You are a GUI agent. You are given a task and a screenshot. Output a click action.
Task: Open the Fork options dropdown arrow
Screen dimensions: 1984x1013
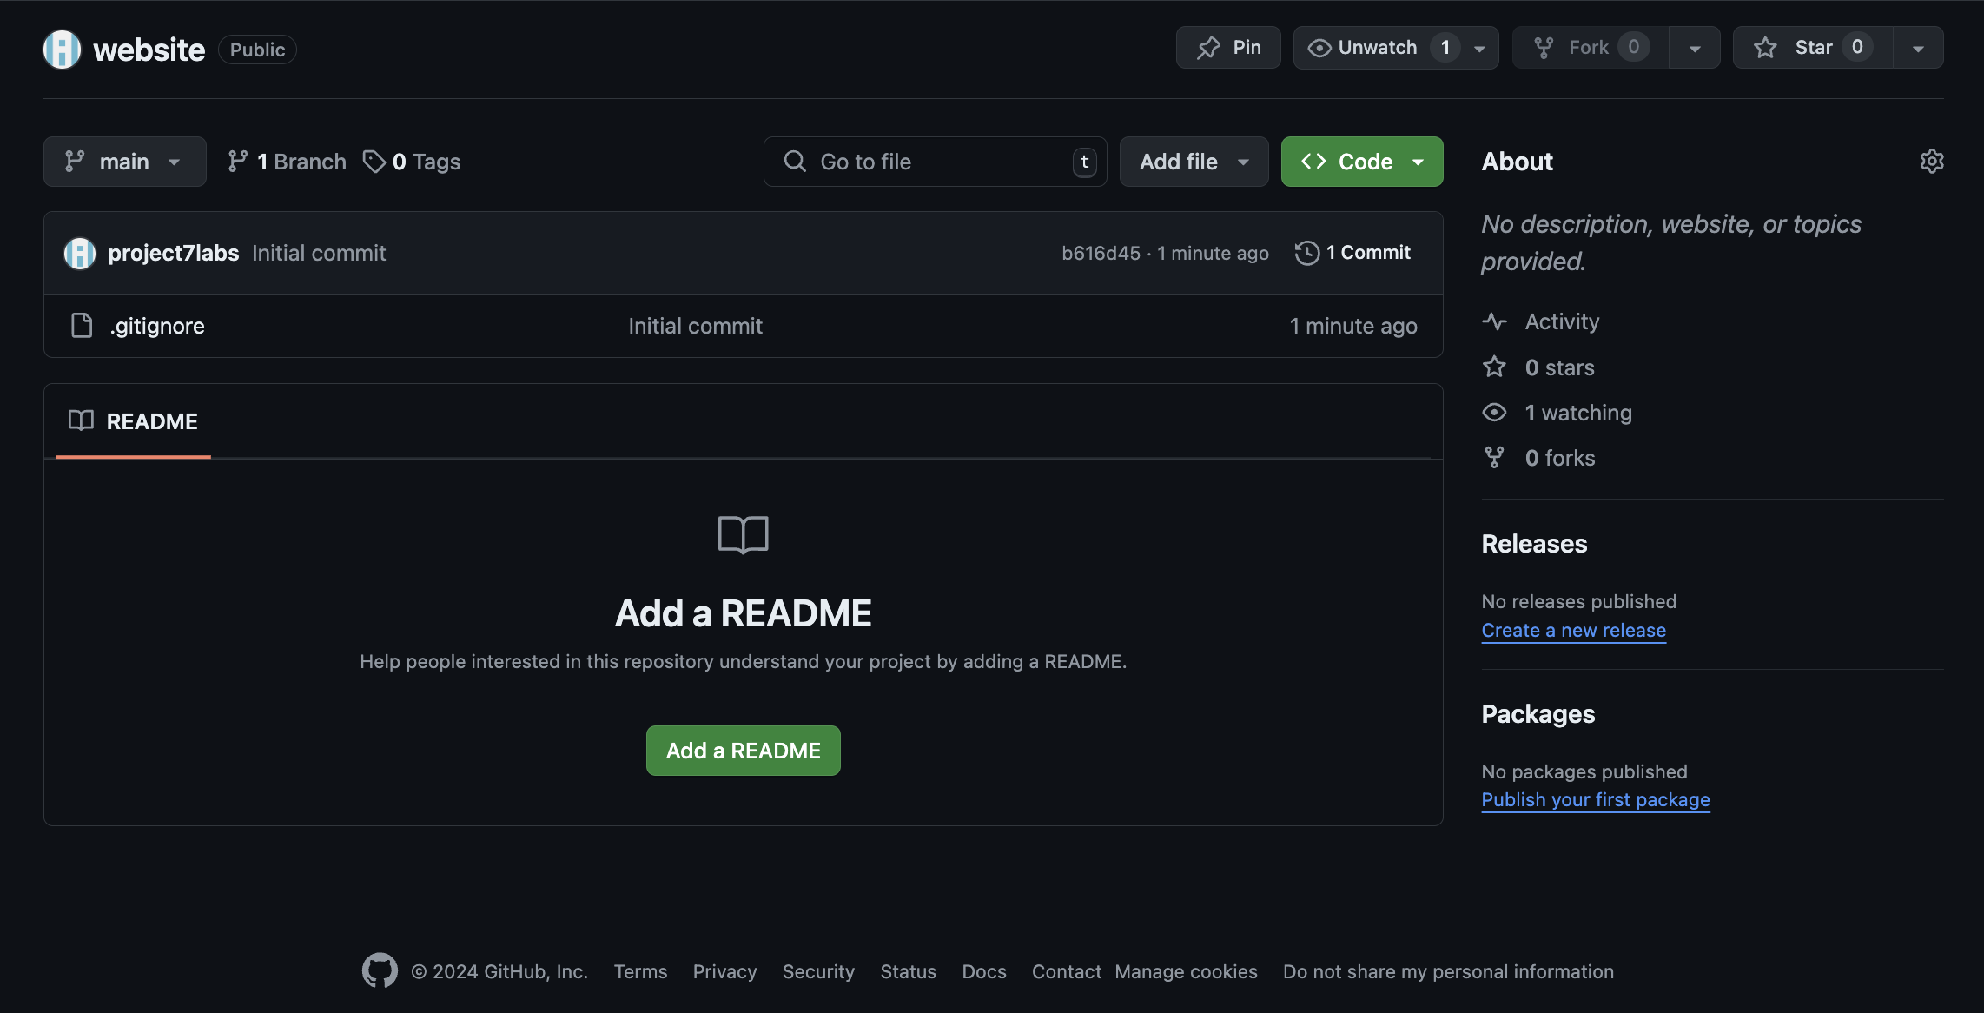(x=1695, y=49)
